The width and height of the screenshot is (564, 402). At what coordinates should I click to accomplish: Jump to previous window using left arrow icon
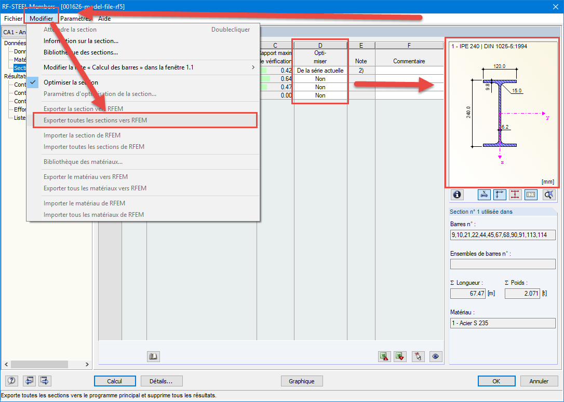click(x=30, y=380)
